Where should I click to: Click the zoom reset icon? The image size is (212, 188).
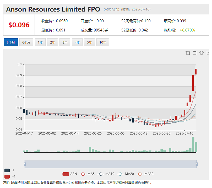coord(194,53)
